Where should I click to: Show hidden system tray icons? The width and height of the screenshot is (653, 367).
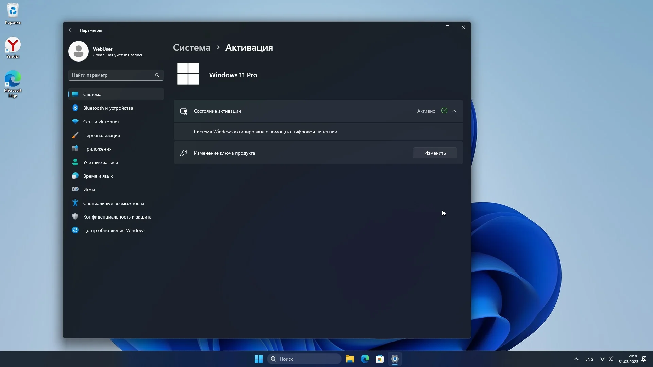coord(576,359)
